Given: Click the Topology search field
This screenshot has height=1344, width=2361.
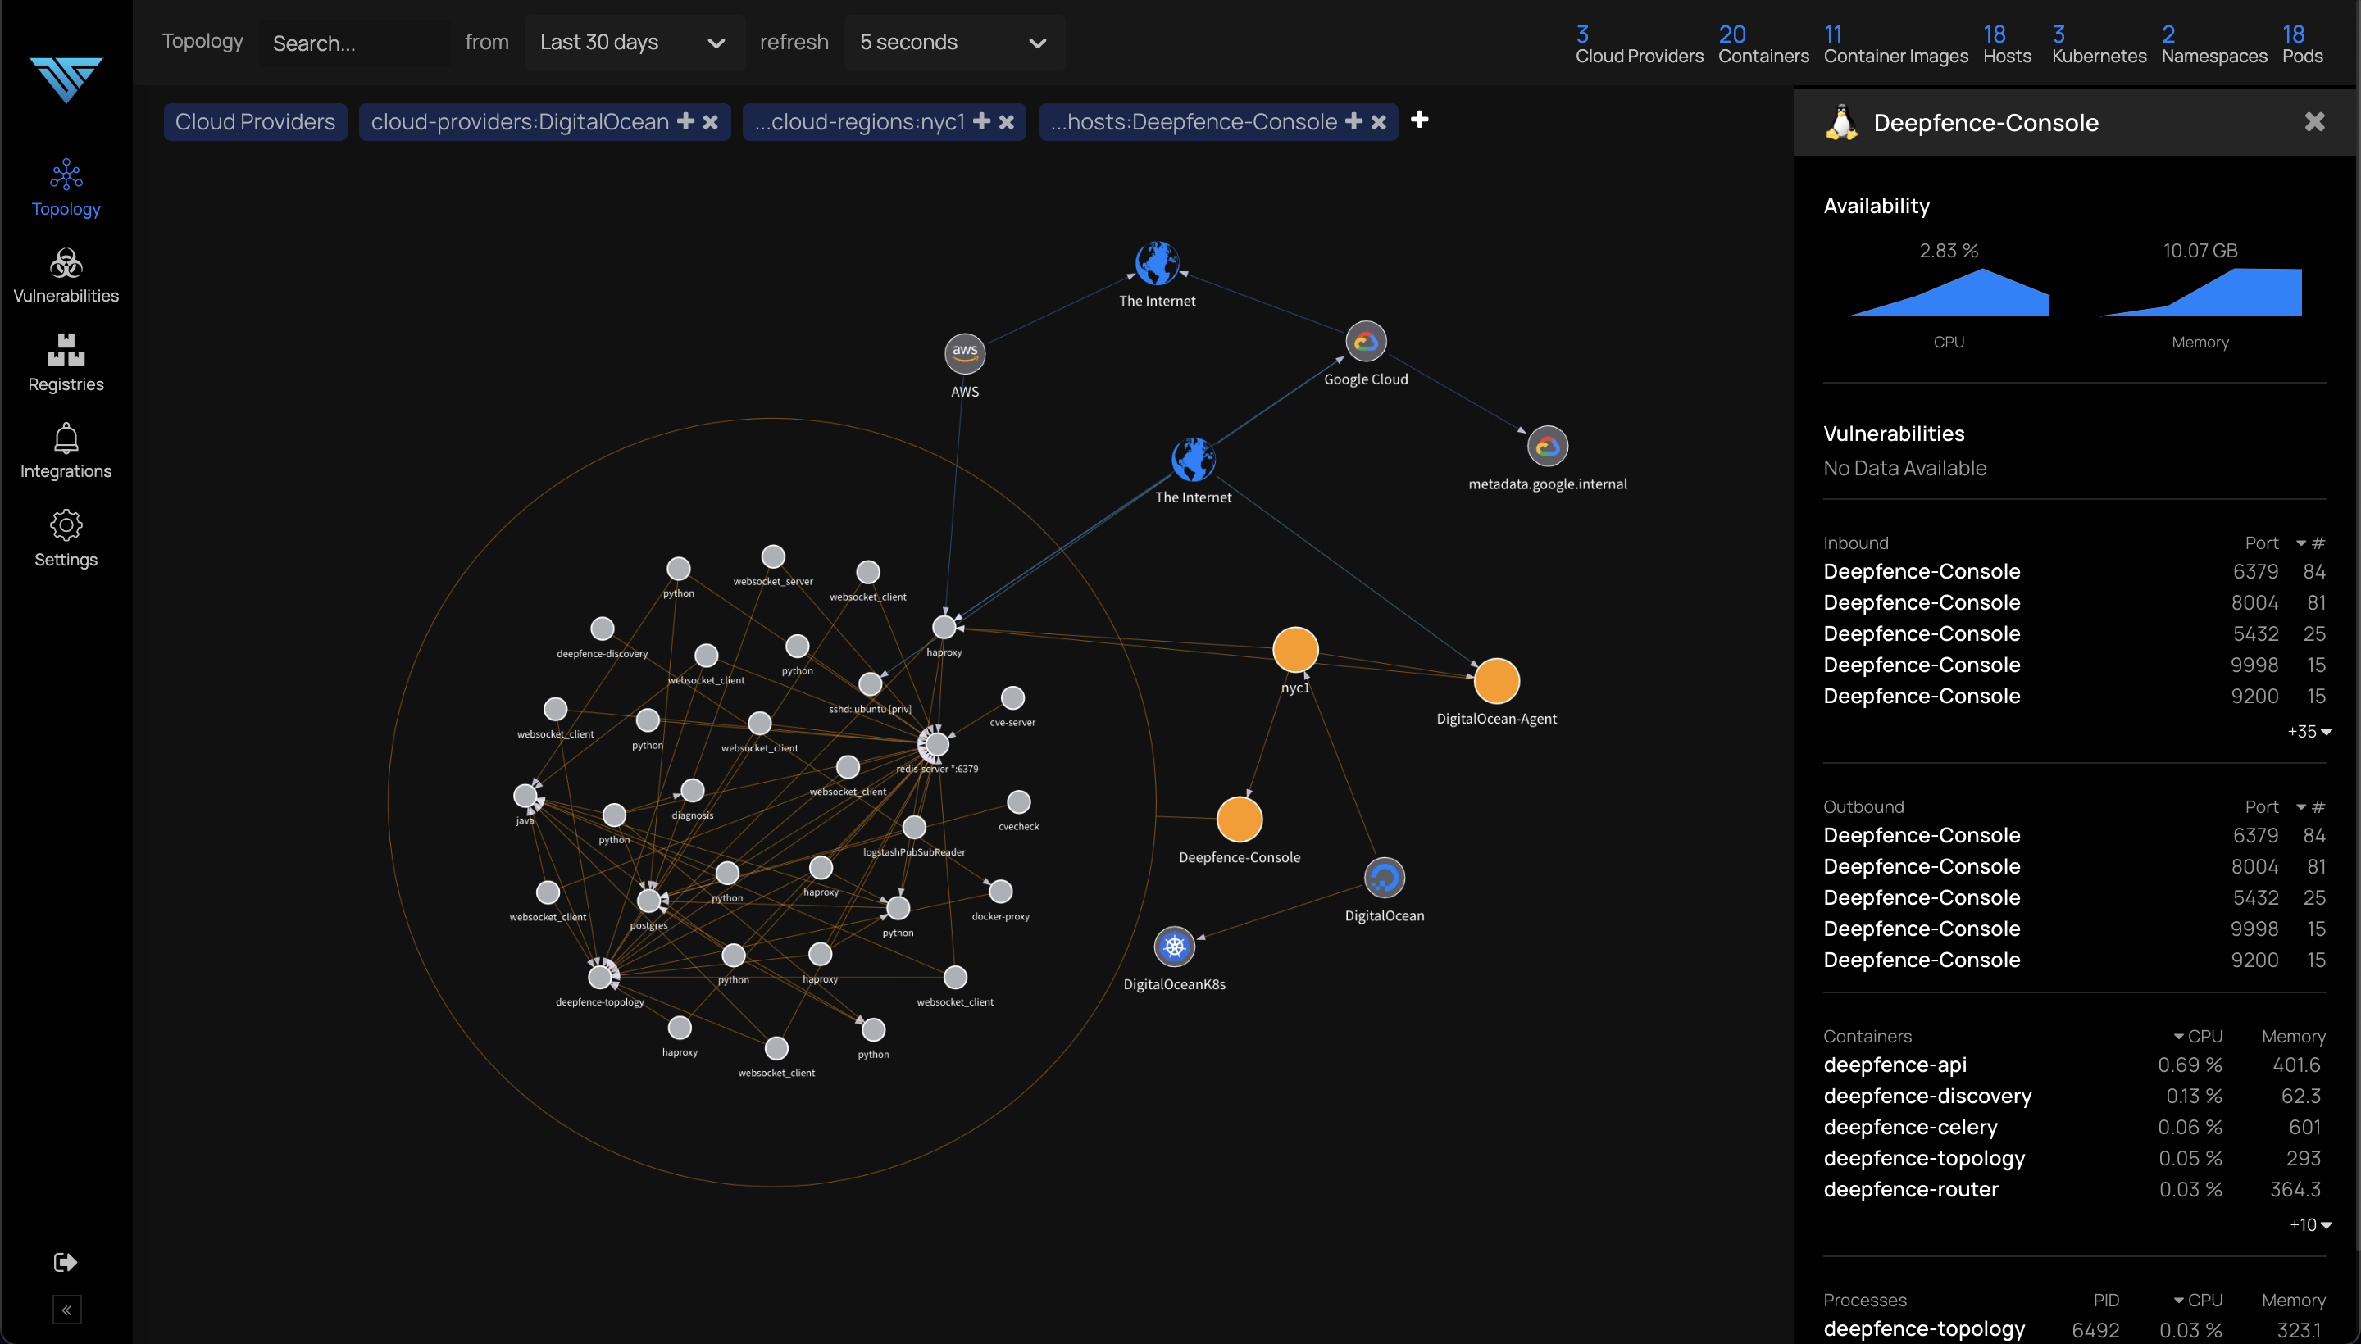Looking at the screenshot, I should pyautogui.click(x=355, y=43).
